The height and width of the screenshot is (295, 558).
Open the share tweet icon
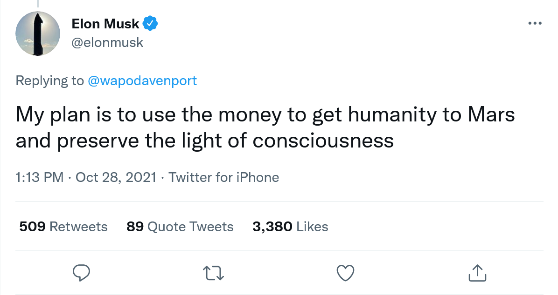point(477,273)
